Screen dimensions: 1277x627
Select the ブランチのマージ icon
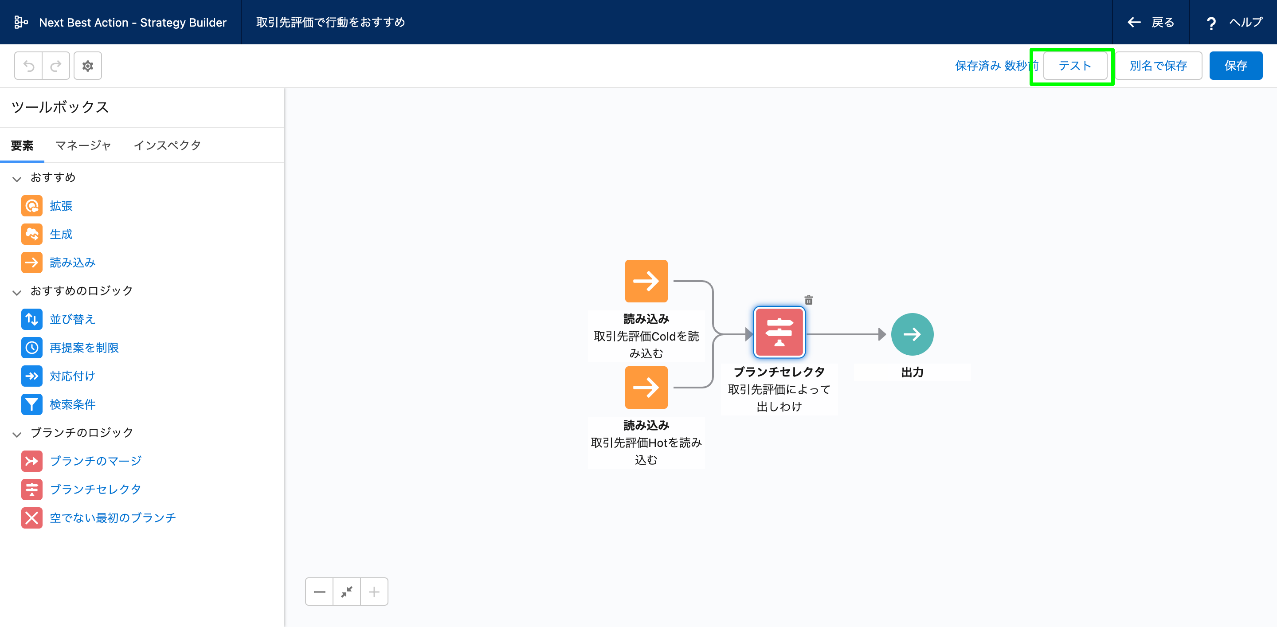coord(32,461)
